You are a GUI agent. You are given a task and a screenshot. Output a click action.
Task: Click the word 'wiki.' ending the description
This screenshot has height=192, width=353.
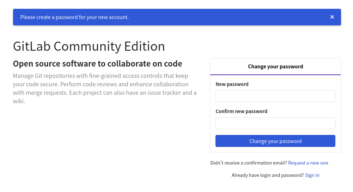(19, 101)
